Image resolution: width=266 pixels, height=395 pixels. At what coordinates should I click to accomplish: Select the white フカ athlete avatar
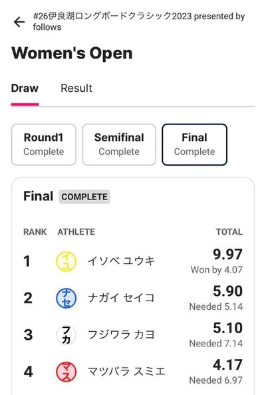click(x=66, y=334)
